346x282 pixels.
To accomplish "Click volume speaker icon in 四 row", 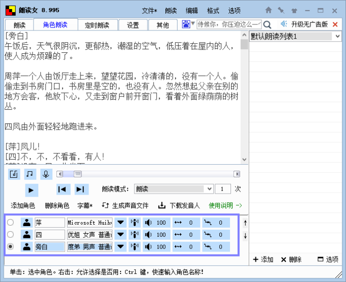I will point(148,235).
